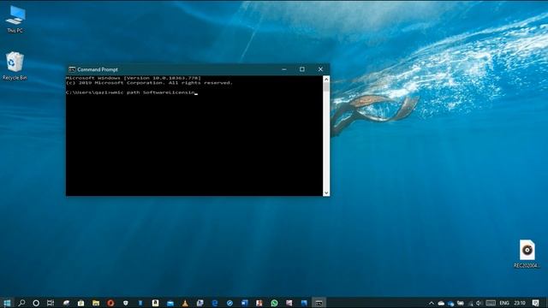The image size is (548, 308).
Task: Close the Command Prompt window
Action: [x=320, y=69]
